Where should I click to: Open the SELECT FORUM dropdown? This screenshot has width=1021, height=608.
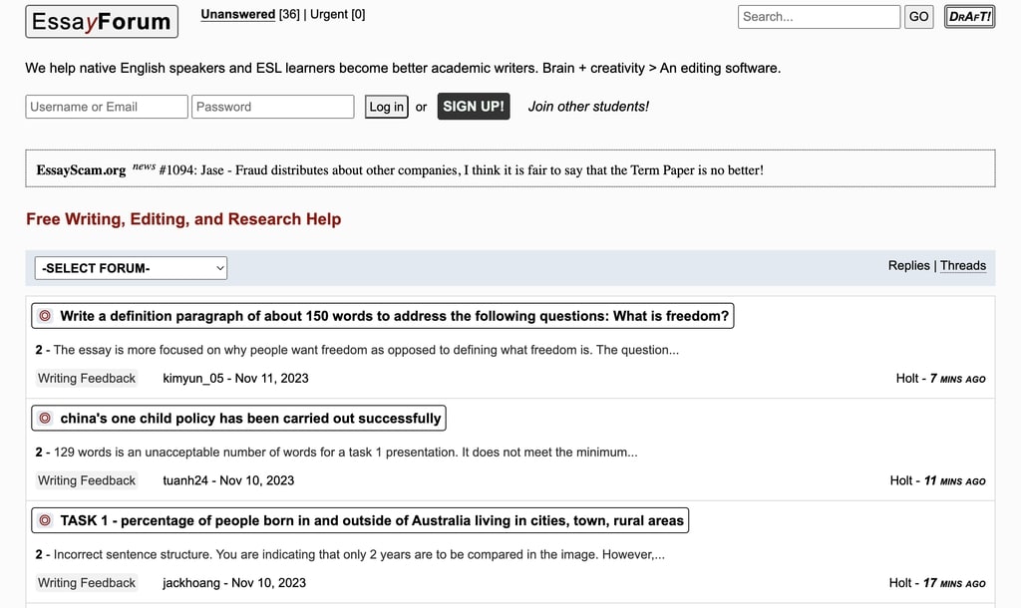[130, 267]
